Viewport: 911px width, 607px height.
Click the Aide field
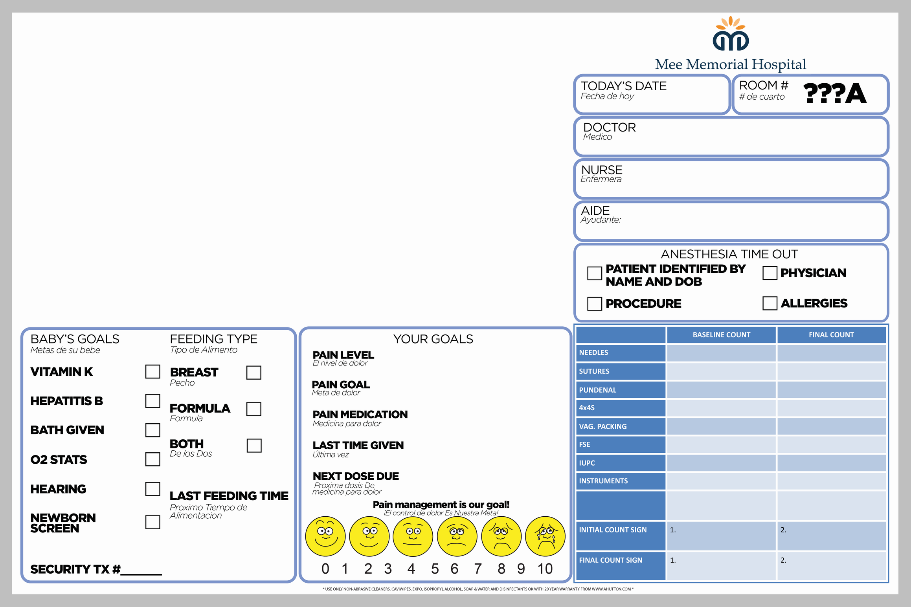click(731, 221)
